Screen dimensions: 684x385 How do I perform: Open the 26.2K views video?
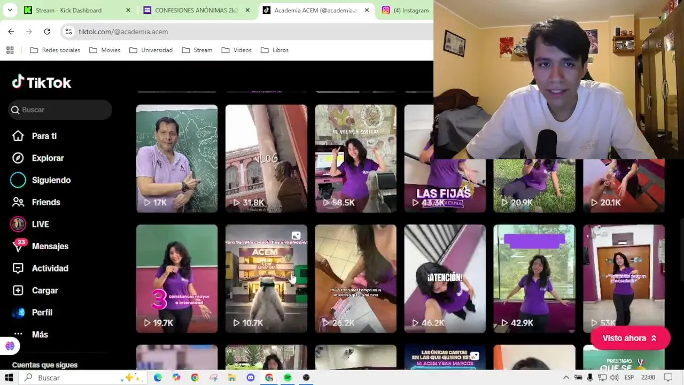point(355,279)
